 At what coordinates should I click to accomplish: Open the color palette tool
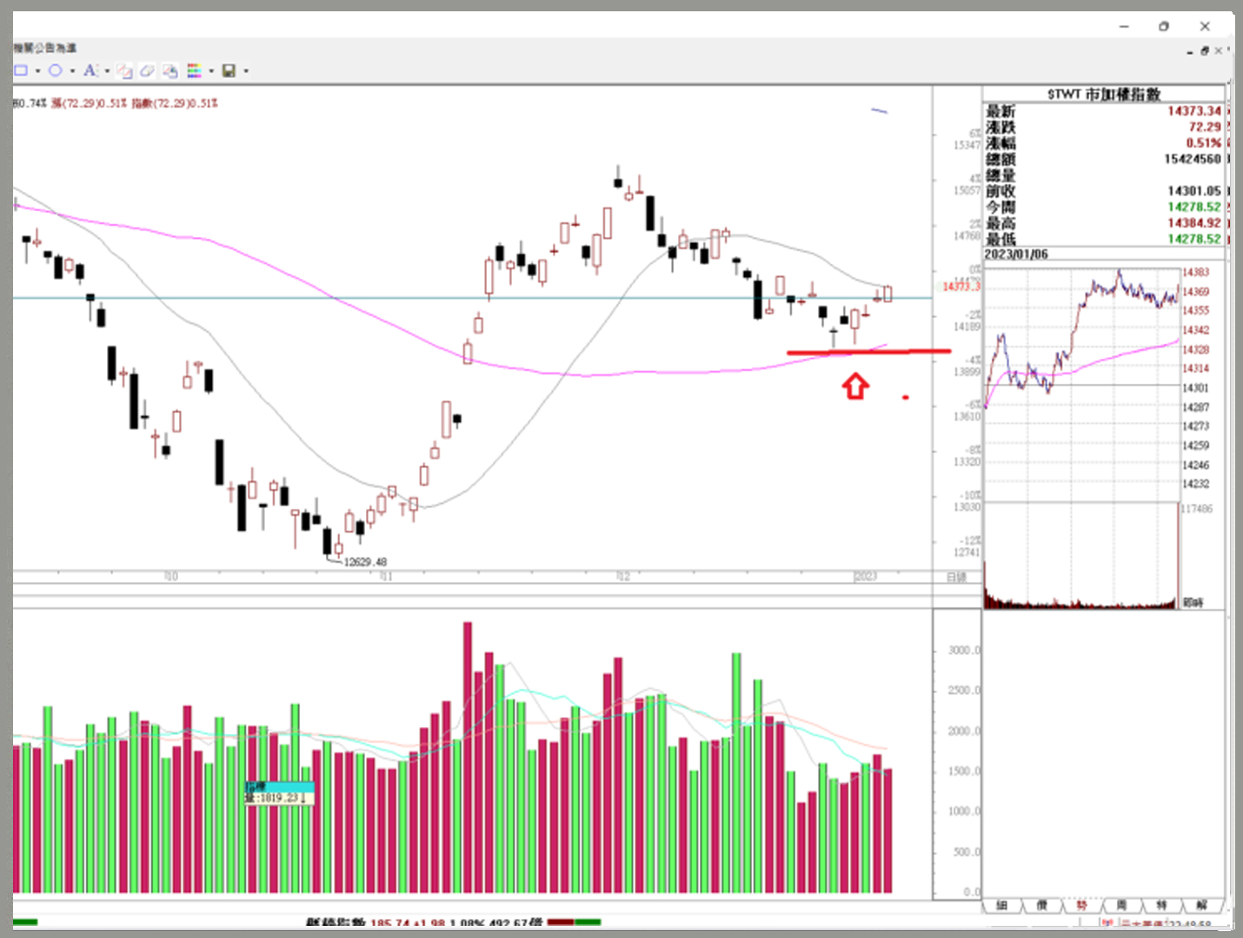(194, 70)
